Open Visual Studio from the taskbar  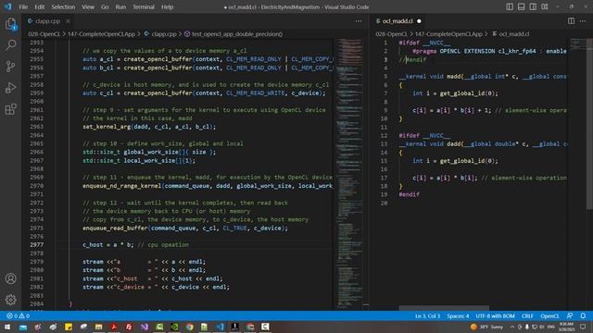point(145,327)
